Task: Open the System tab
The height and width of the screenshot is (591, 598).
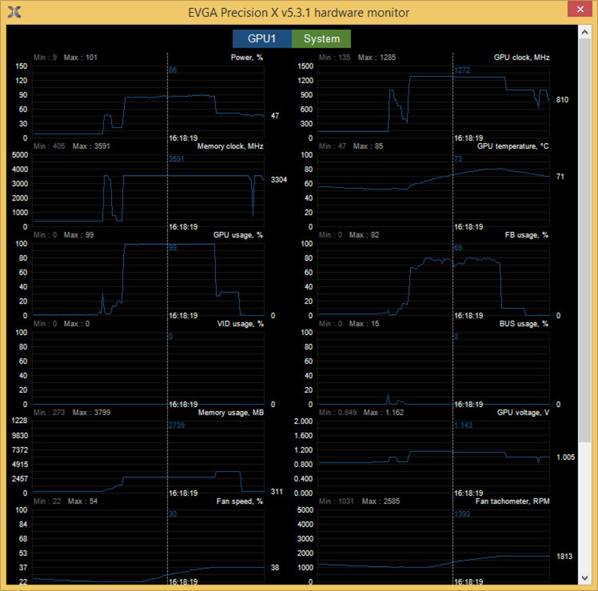Action: point(321,38)
